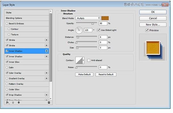
Task: Click the Distance slider handle
Action: coord(78,37)
